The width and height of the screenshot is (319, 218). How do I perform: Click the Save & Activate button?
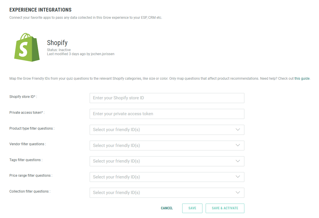[225, 208]
